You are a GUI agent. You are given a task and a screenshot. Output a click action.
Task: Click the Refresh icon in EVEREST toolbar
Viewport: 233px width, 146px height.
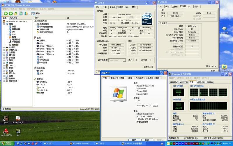[x=21, y=13]
